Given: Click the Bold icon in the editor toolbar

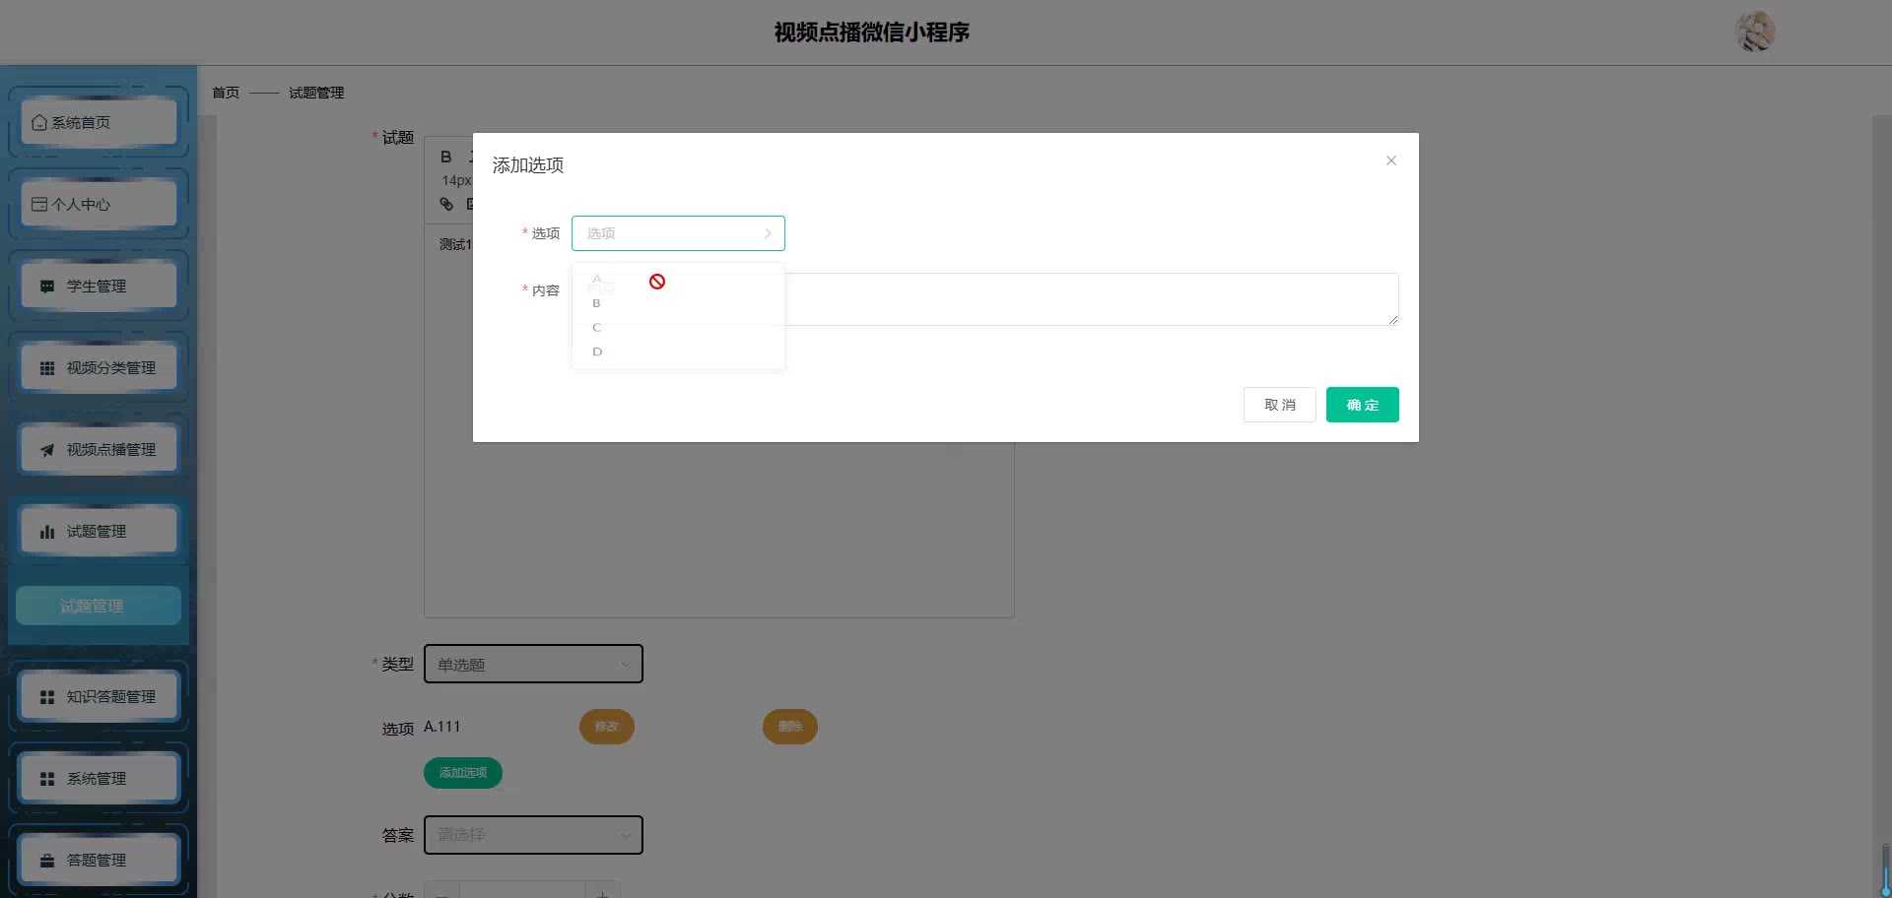Looking at the screenshot, I should (446, 157).
